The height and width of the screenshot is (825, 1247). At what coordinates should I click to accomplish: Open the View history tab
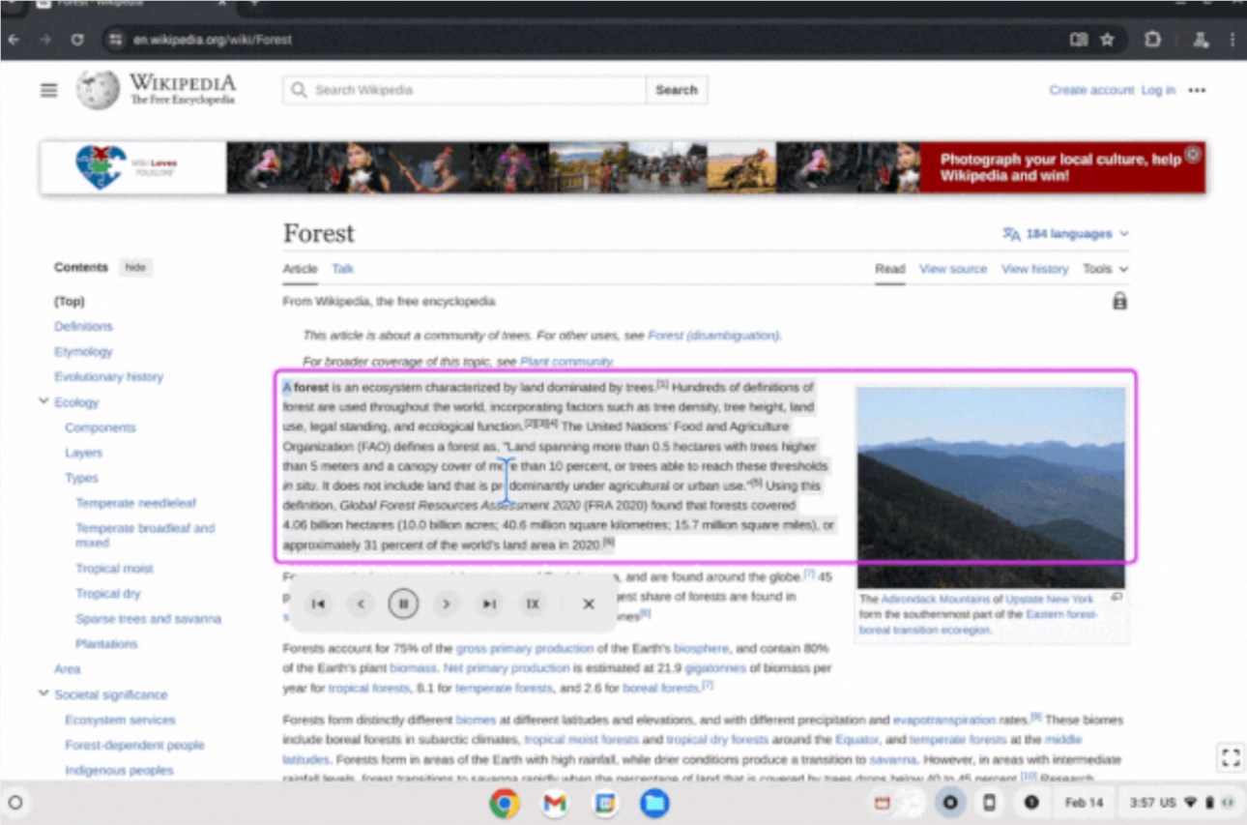tap(1034, 269)
